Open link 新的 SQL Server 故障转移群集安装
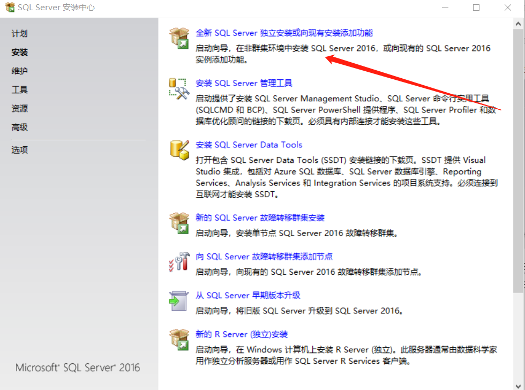 point(260,217)
